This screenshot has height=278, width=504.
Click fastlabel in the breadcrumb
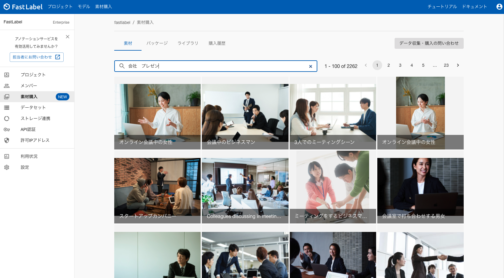coord(122,22)
